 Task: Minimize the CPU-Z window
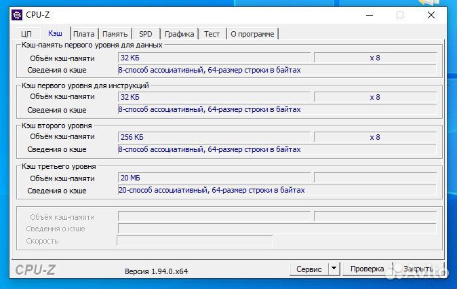pyautogui.click(x=370, y=15)
